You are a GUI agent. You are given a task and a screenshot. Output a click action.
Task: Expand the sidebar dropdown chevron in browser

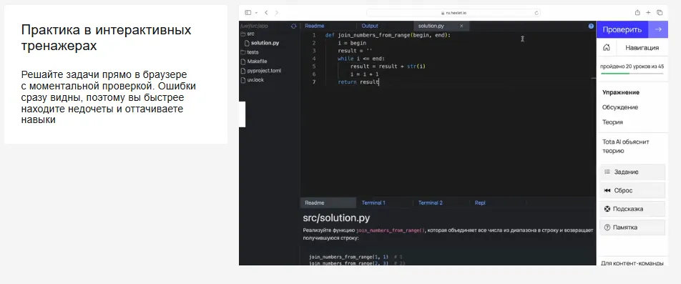[256, 13]
